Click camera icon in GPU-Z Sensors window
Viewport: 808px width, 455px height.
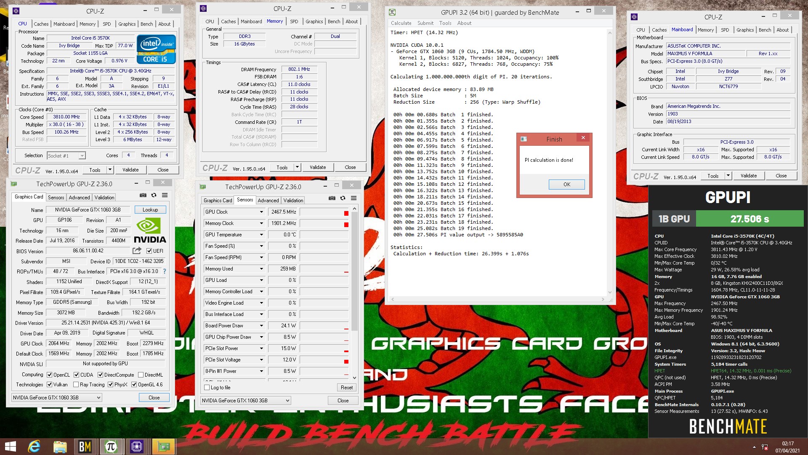point(332,198)
